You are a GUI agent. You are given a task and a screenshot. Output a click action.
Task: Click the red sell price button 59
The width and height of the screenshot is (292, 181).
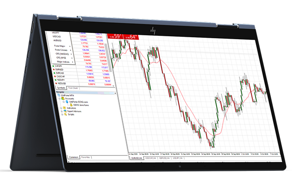pyautogui.click(x=116, y=36)
